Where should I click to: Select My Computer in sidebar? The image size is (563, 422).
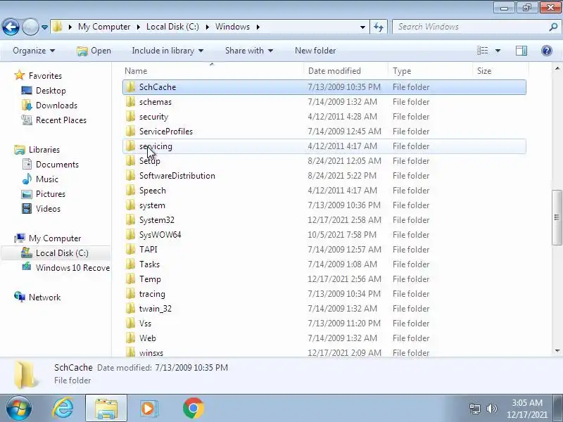55,238
